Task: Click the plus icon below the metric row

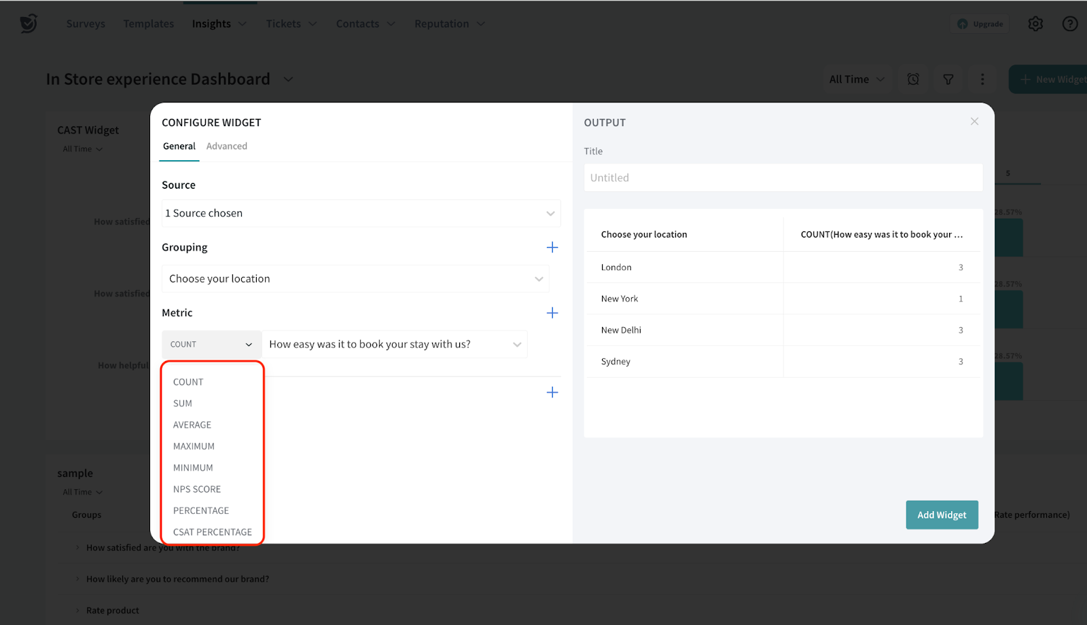Action: point(552,392)
